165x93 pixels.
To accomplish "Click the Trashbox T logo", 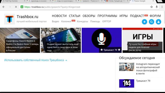I will (x=10, y=19).
